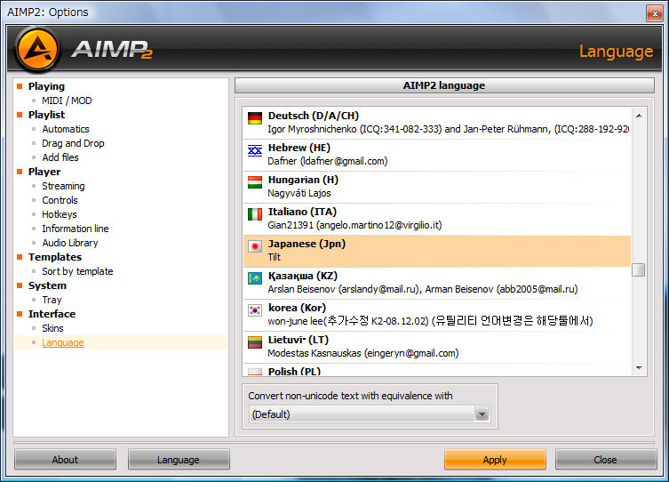The image size is (669, 482).
Task: Select Hungarian (H) language entry
Action: [x=437, y=187]
